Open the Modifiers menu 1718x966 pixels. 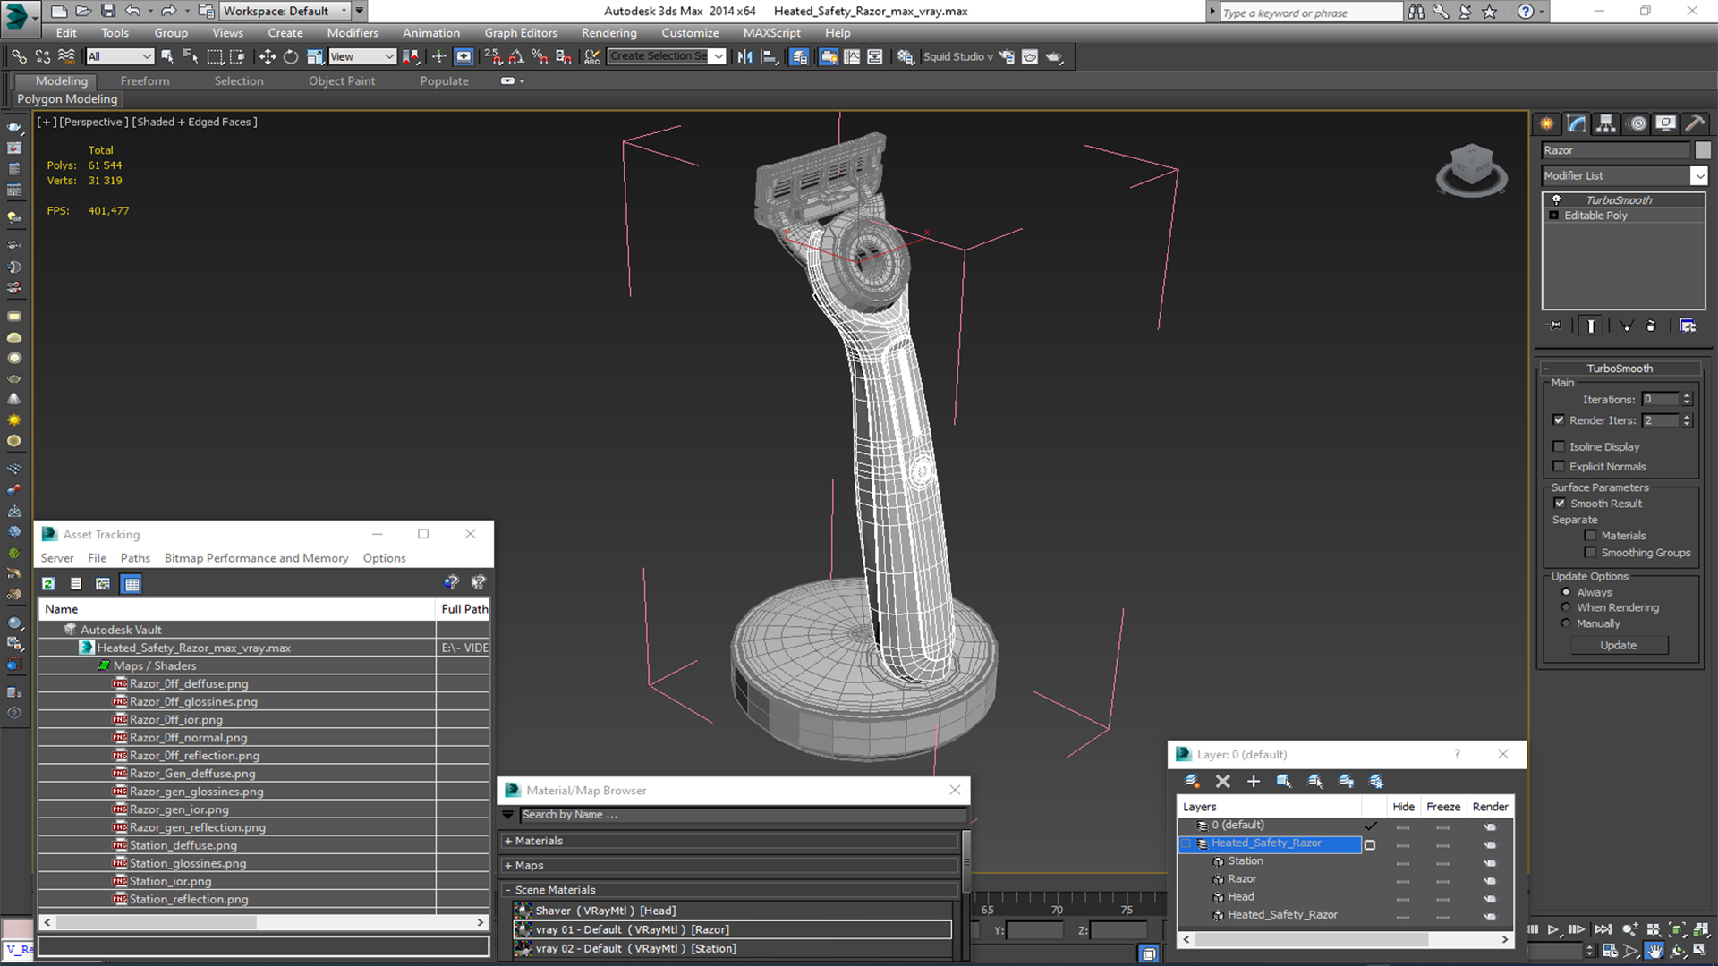click(x=353, y=32)
